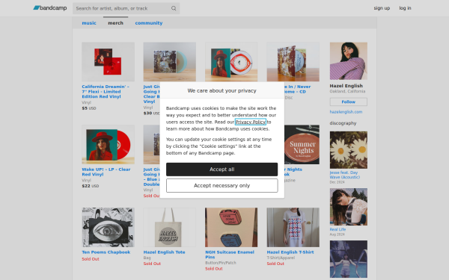This screenshot has height=280, width=449.
Task: Open Wake UP! - LP - Clear Red Vinyl link
Action: (106, 172)
